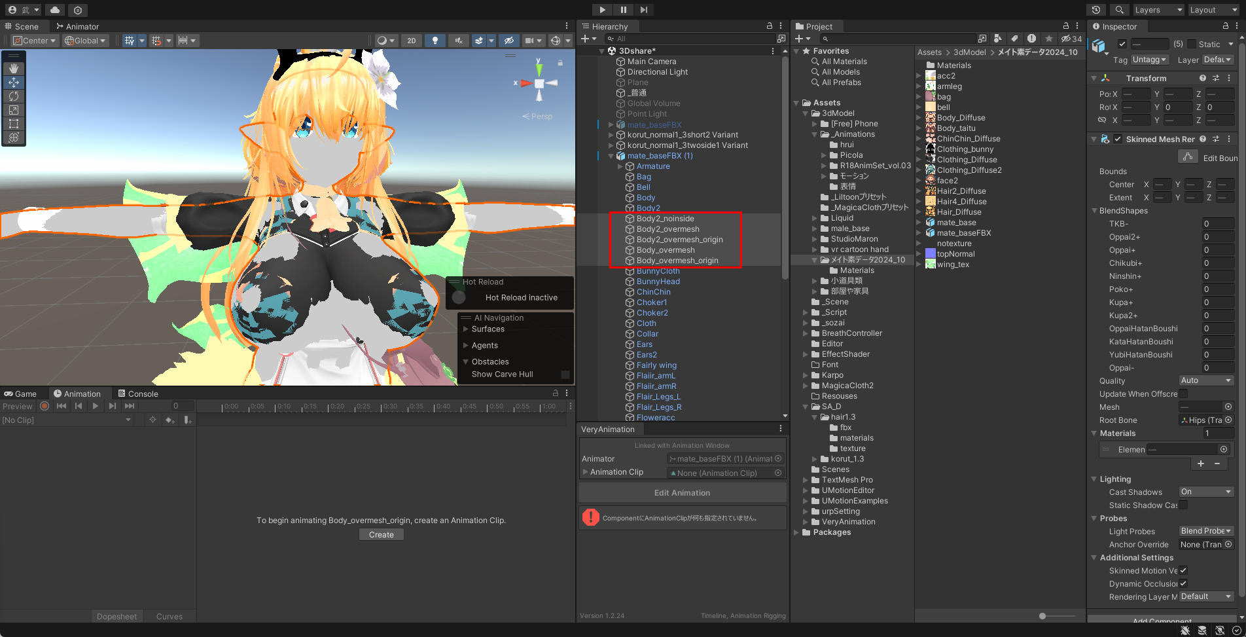Toggle Update When Offscreen checkbox
The width and height of the screenshot is (1246, 637).
pyautogui.click(x=1183, y=393)
